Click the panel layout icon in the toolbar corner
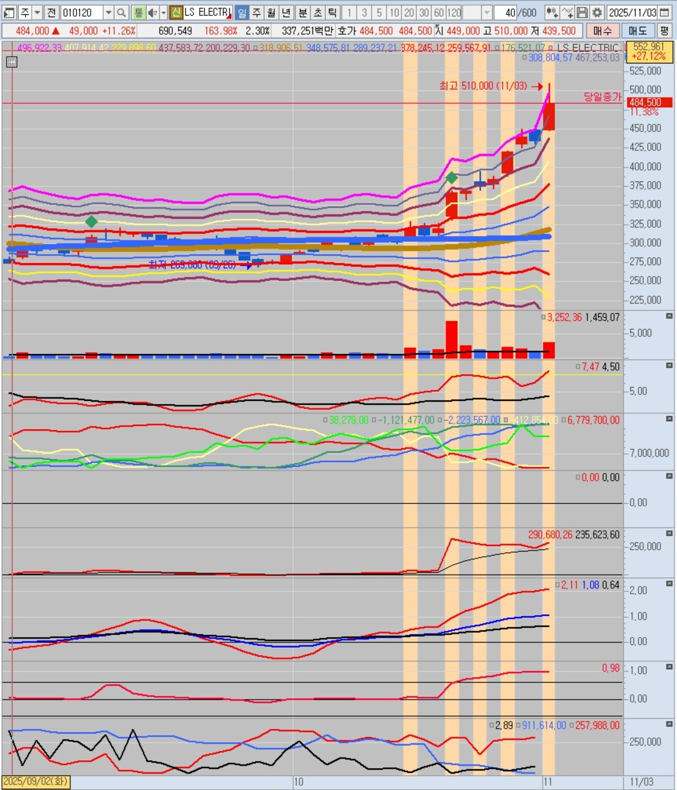Viewport: 677px width, 790px height. tap(9, 13)
